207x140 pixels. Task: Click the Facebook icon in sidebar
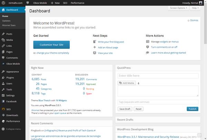coord(3,101)
